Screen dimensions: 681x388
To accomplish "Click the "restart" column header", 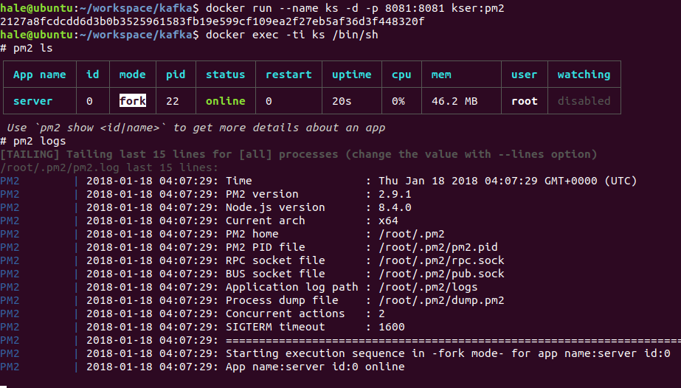I will [288, 75].
